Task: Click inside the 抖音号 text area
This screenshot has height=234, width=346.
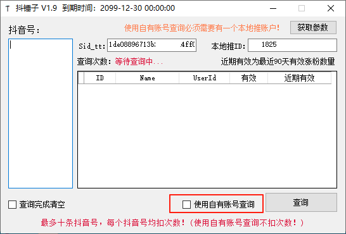Action: (x=41, y=113)
